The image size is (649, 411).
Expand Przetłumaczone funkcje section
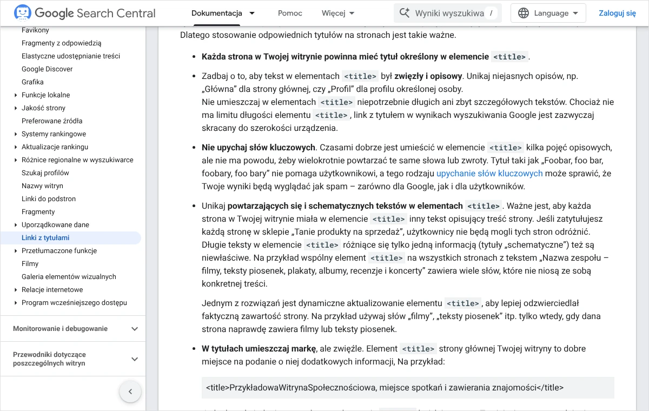point(16,251)
